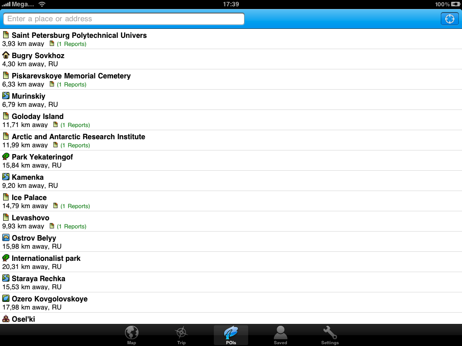Click the river icon beside Murinskiy

6,96
